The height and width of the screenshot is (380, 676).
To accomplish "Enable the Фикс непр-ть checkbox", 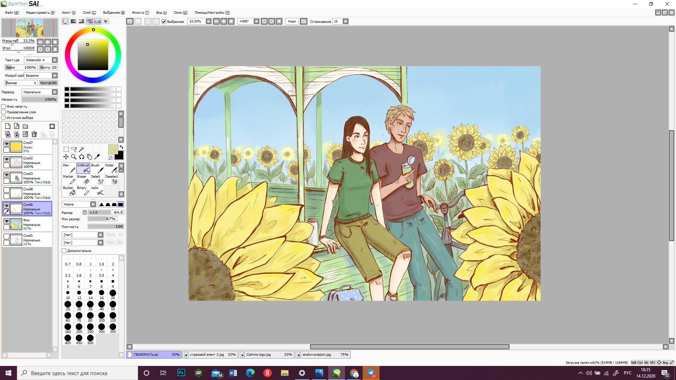I will 4,106.
